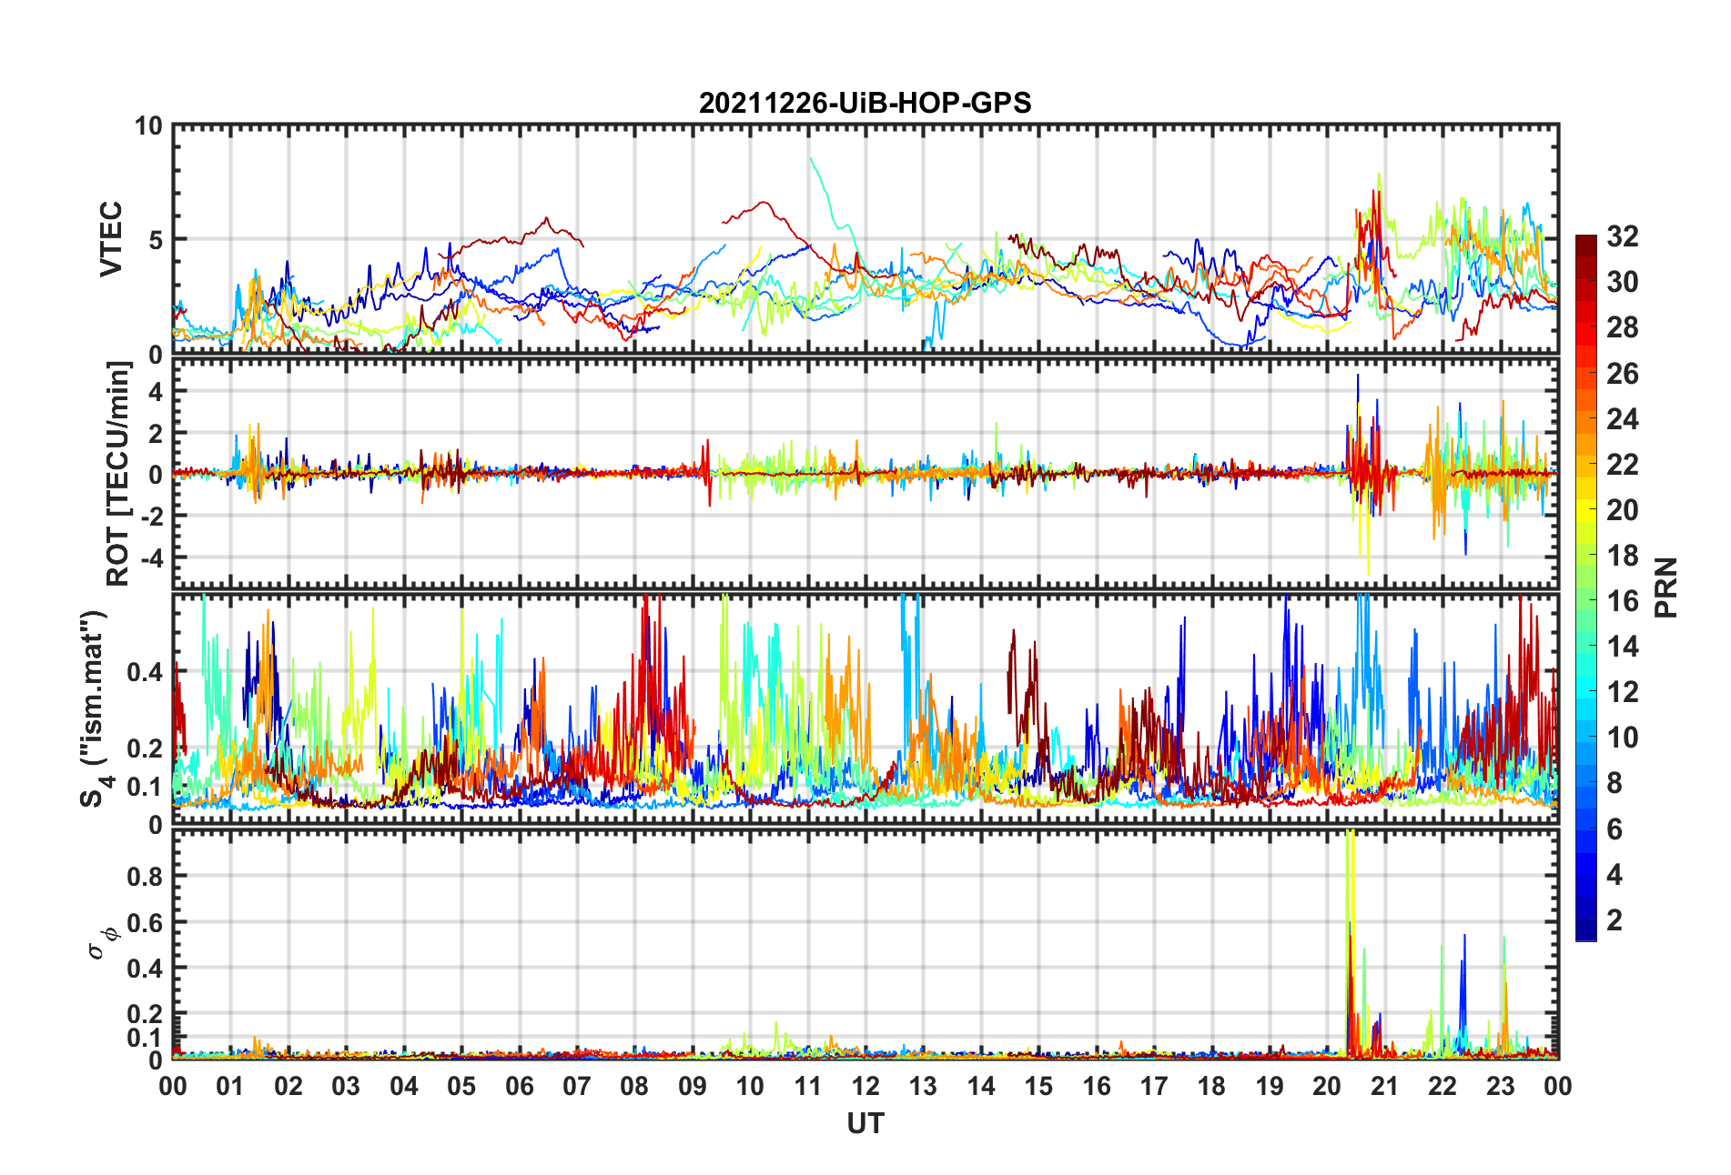This screenshot has height=1175, width=1731.
Task: Click the "0.6" tick on the sigma-phi y-axis
Action: point(145,922)
